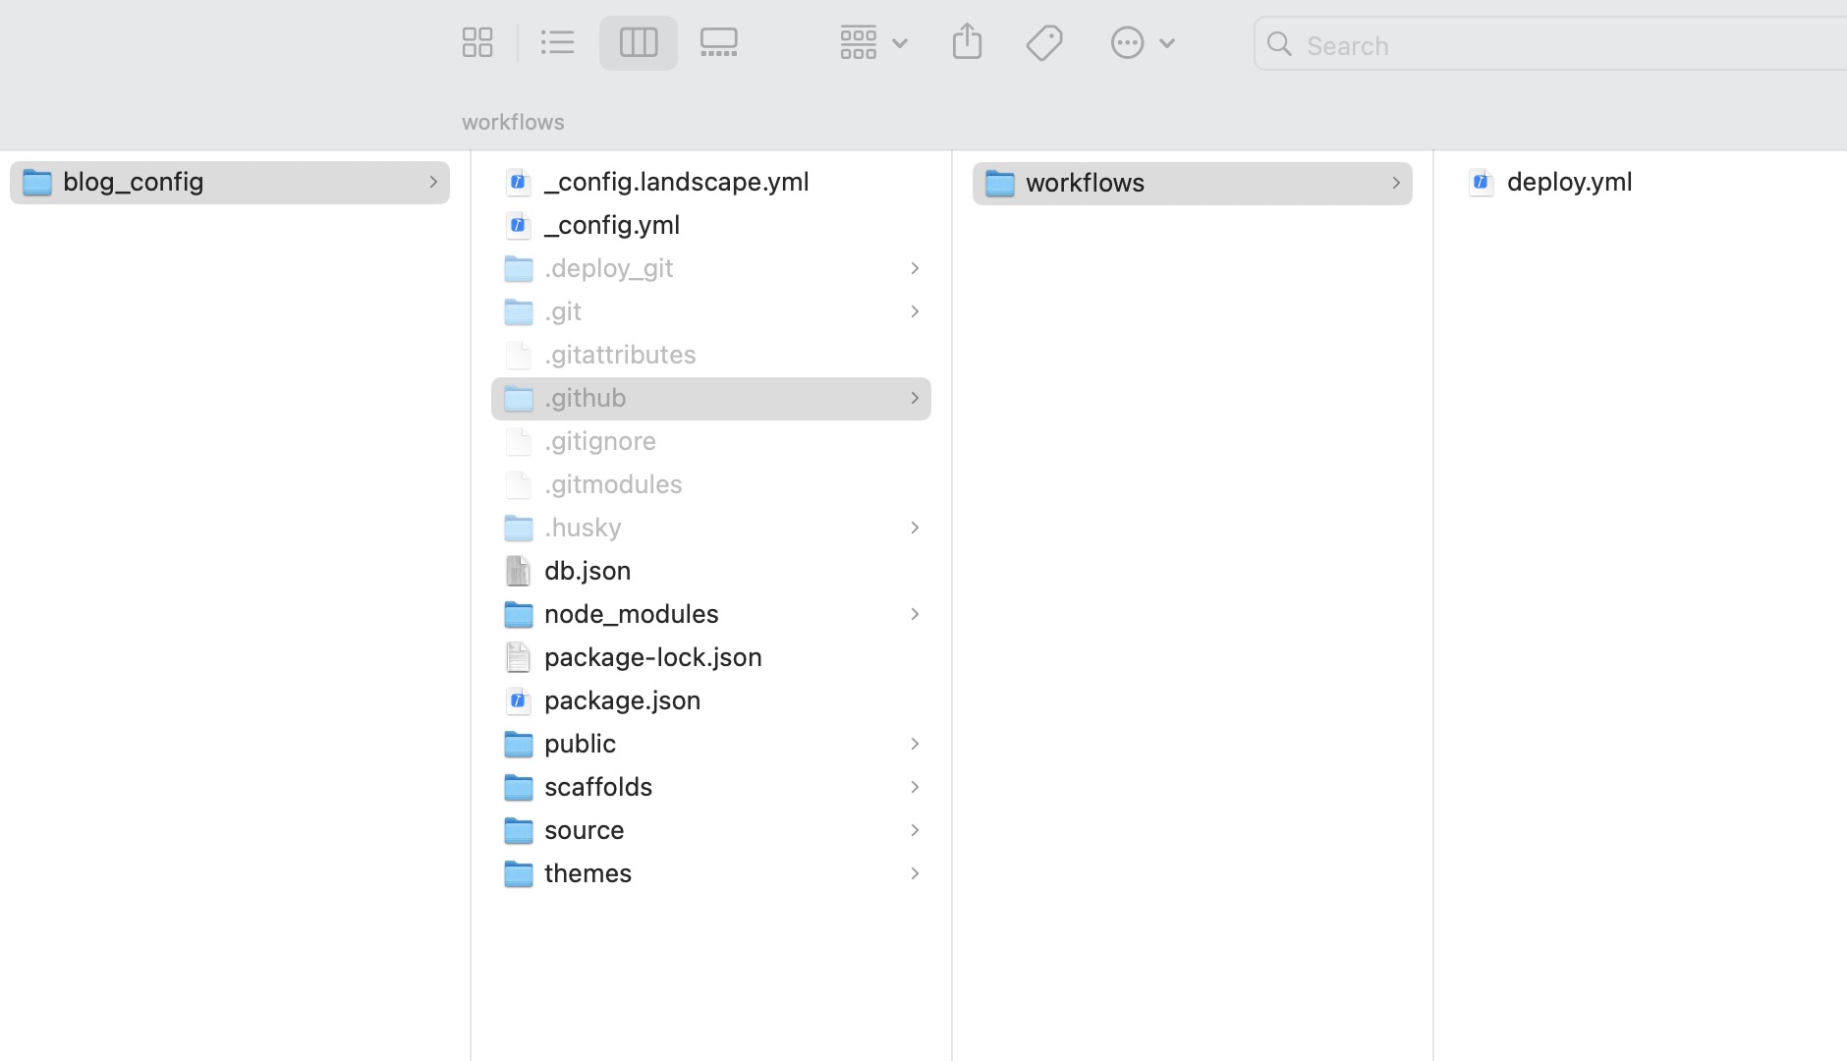1847x1061 pixels.
Task: Switch to list view
Action: tap(558, 43)
